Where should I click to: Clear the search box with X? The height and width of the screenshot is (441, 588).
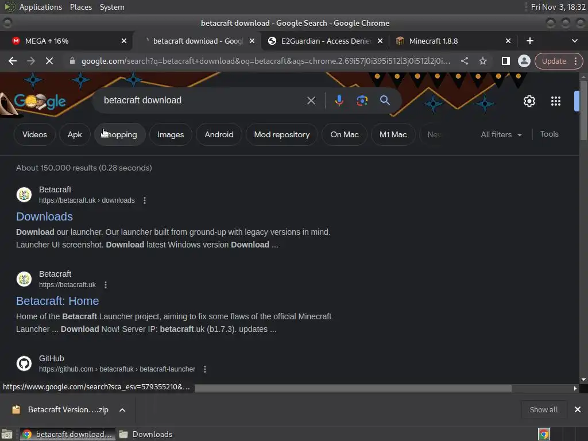pos(311,100)
